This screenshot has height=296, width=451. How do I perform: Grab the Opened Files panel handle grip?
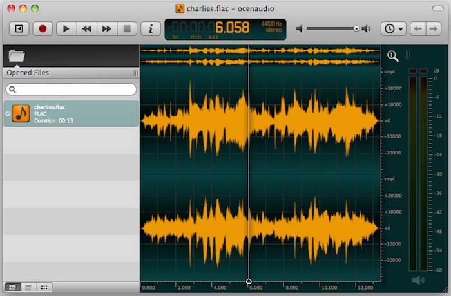tap(135, 73)
